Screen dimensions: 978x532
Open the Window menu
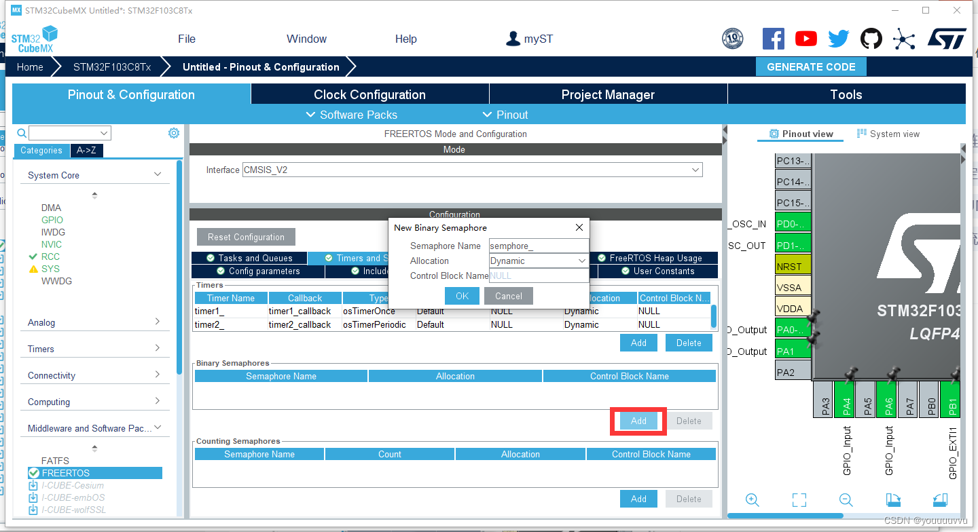click(306, 39)
